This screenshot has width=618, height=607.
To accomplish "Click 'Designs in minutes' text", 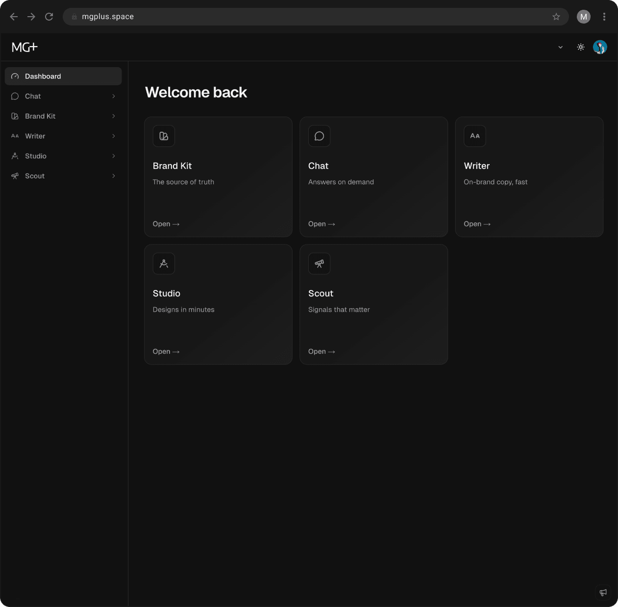I will [x=184, y=310].
